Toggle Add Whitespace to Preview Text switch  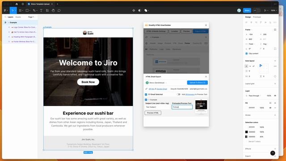[178, 94]
